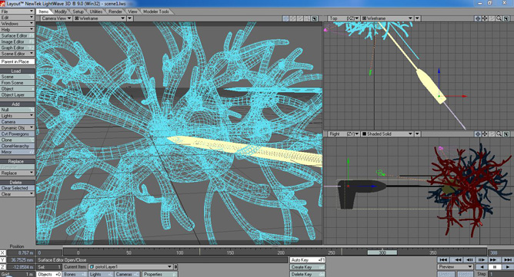Click the X position value field
This screenshot has height=277, width=514.
coord(20,252)
